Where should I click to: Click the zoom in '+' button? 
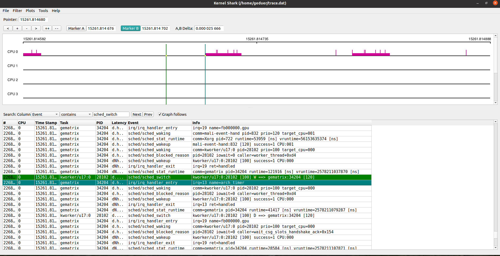(x=17, y=28)
